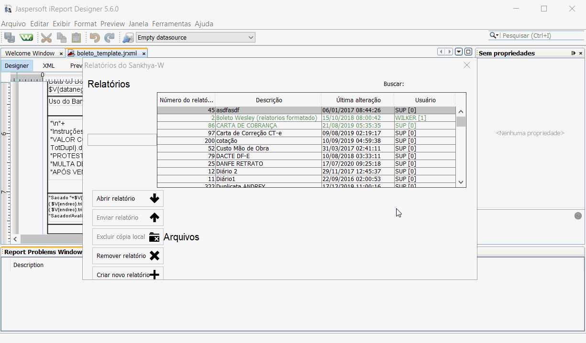
Task: Open the Ferramentas menu
Action: [172, 23]
